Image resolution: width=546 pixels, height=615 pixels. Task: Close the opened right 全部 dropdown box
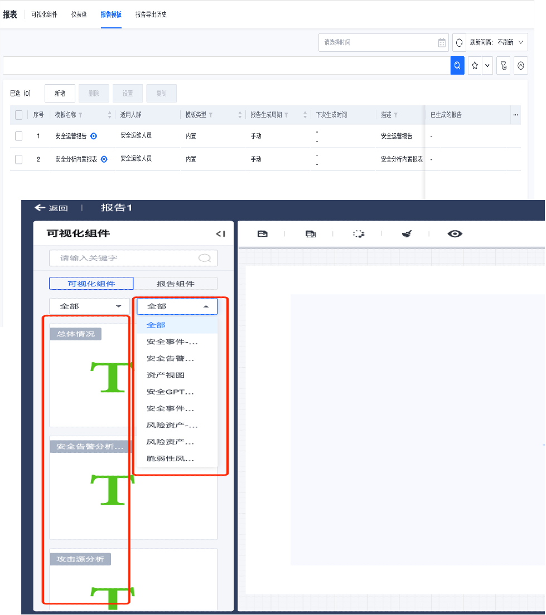(x=177, y=306)
